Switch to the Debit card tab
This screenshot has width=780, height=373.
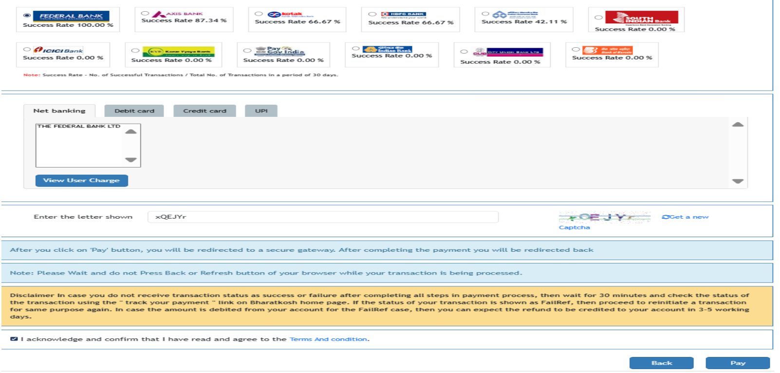pos(134,111)
